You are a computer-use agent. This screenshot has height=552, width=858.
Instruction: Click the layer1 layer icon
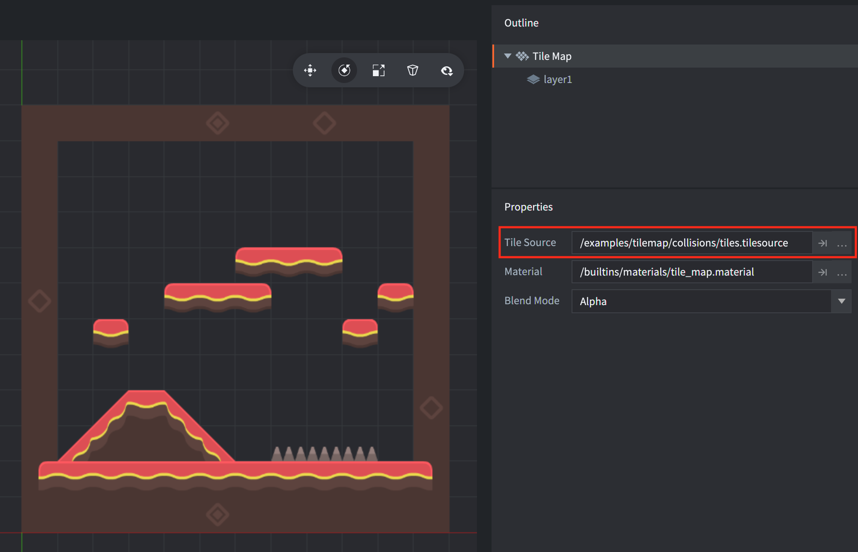pyautogui.click(x=533, y=79)
